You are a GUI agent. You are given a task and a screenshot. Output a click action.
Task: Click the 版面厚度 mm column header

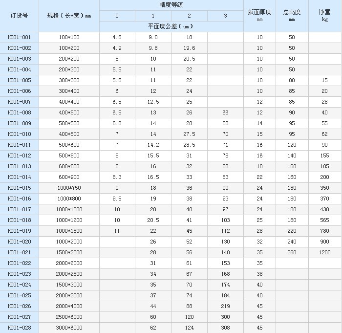click(x=259, y=16)
